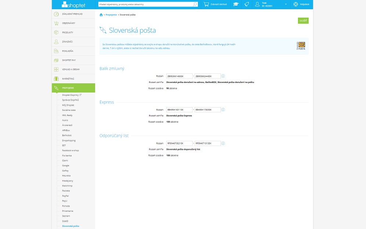Select Slovenská pošta submenu item
The height and width of the screenshot is (229, 366).
[70, 226]
